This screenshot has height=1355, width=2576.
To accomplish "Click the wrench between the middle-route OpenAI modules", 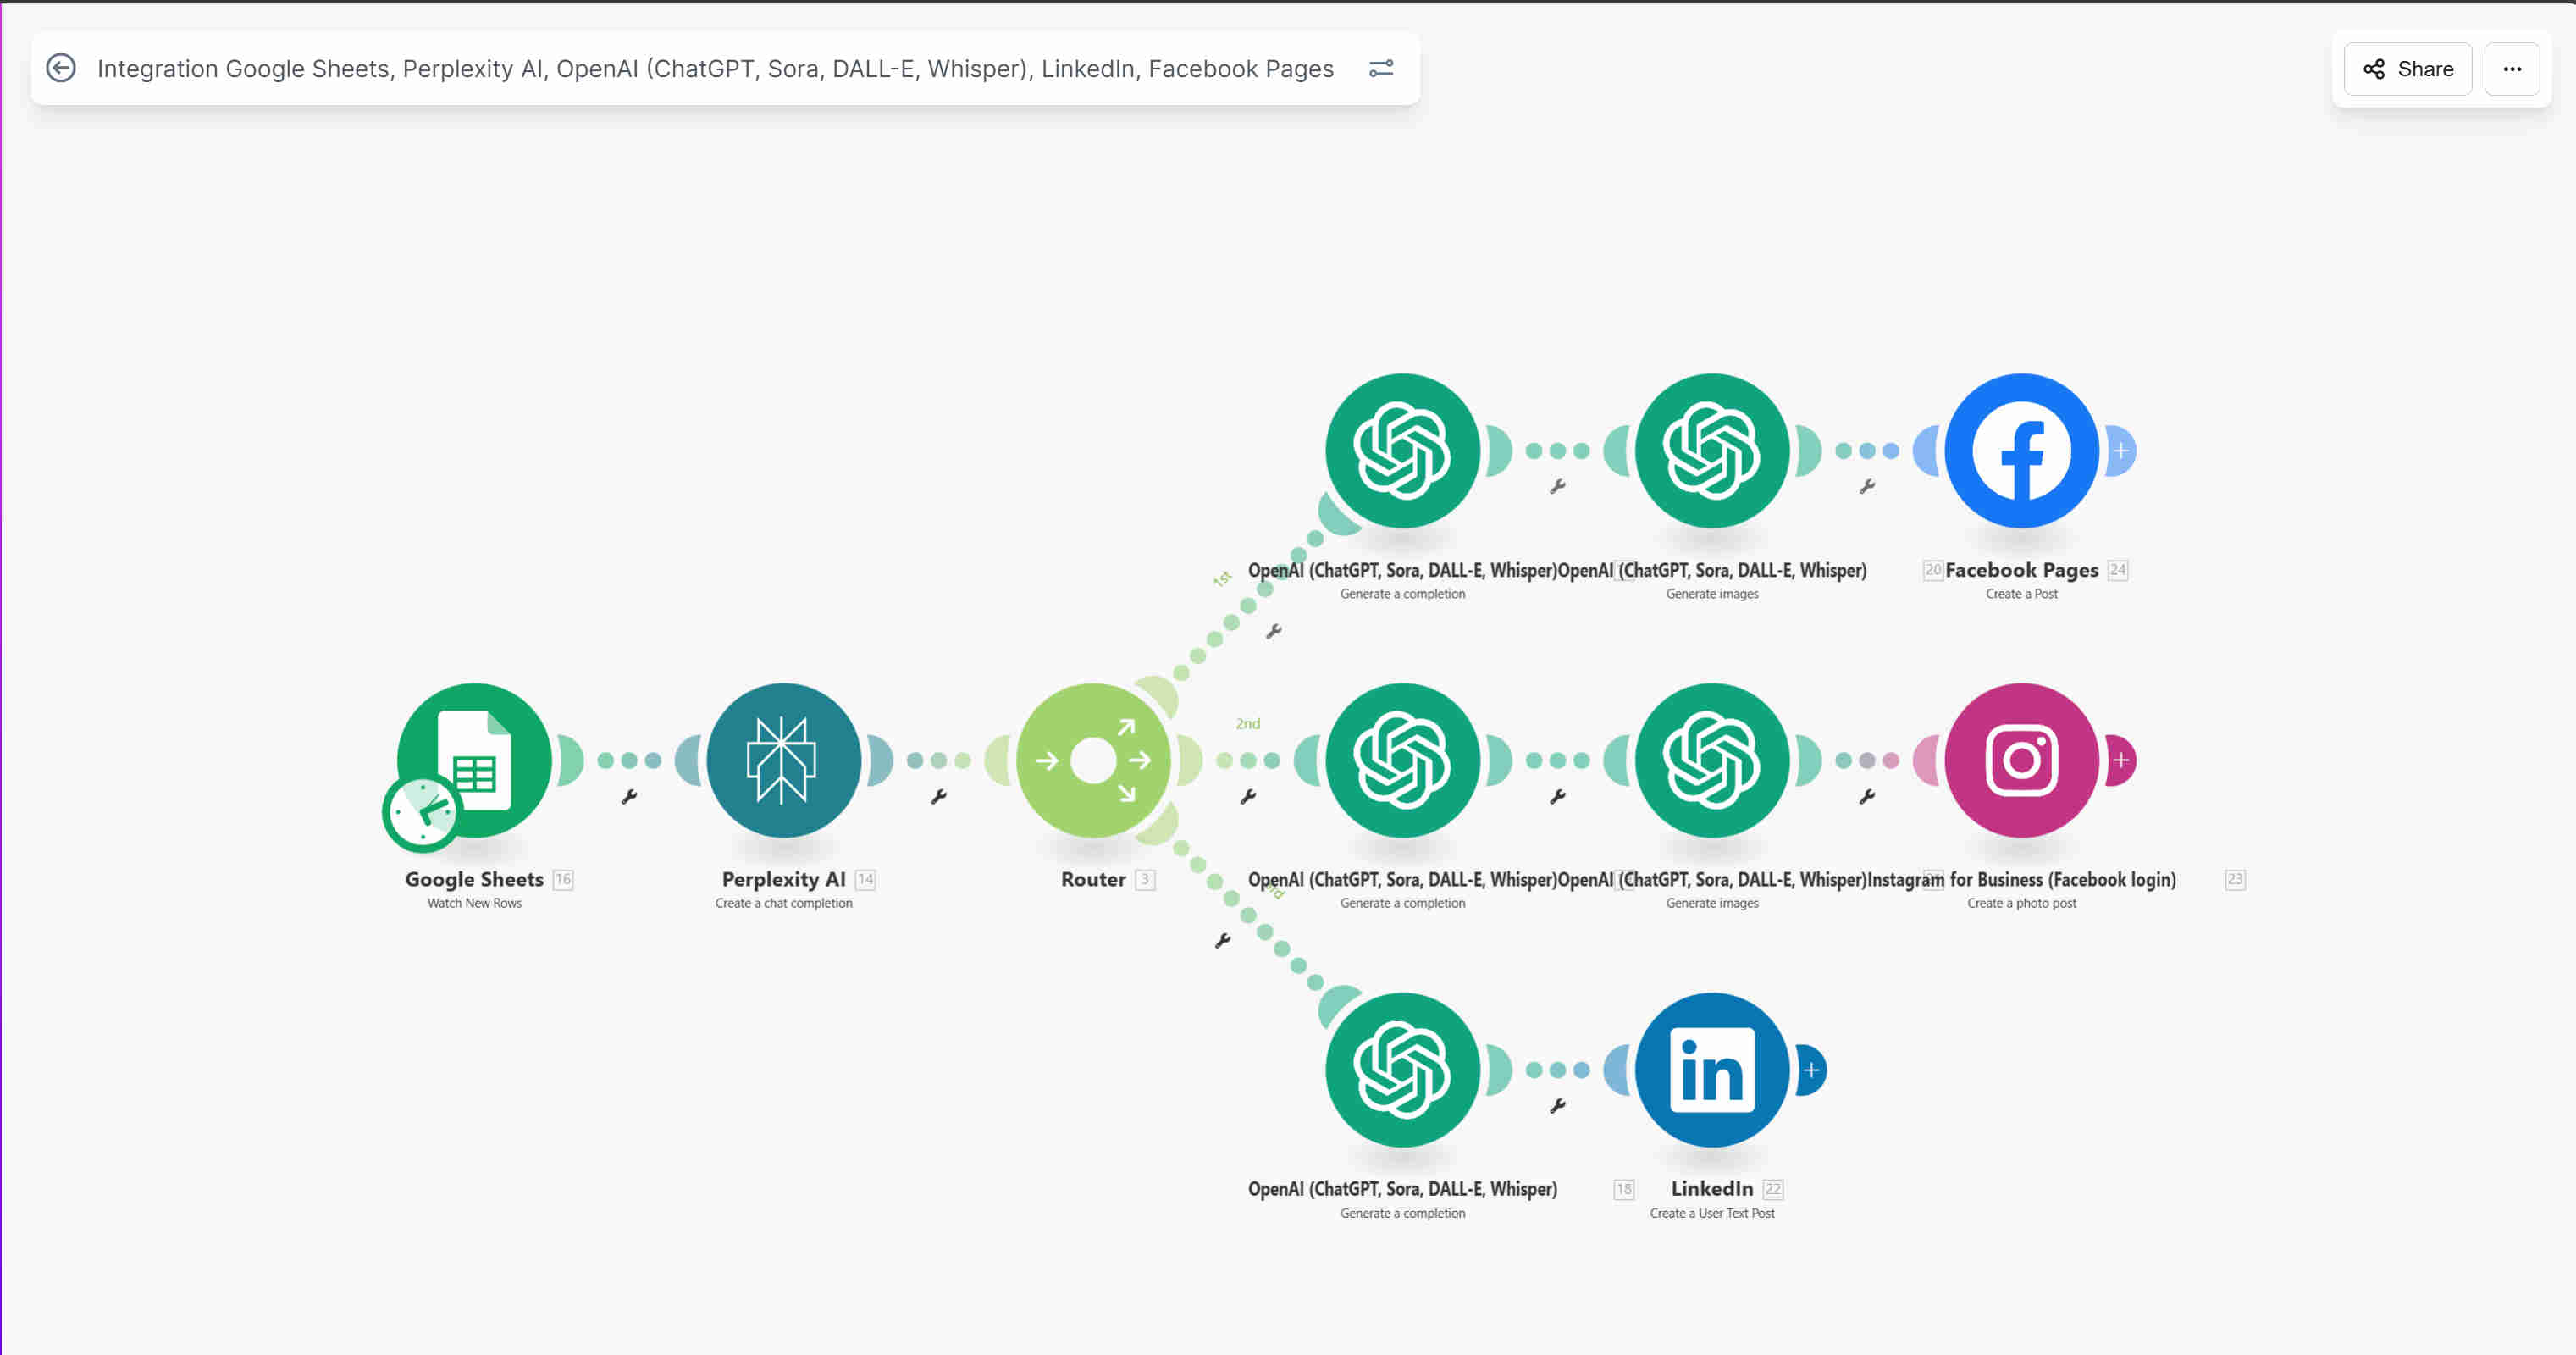I will pos(1557,797).
